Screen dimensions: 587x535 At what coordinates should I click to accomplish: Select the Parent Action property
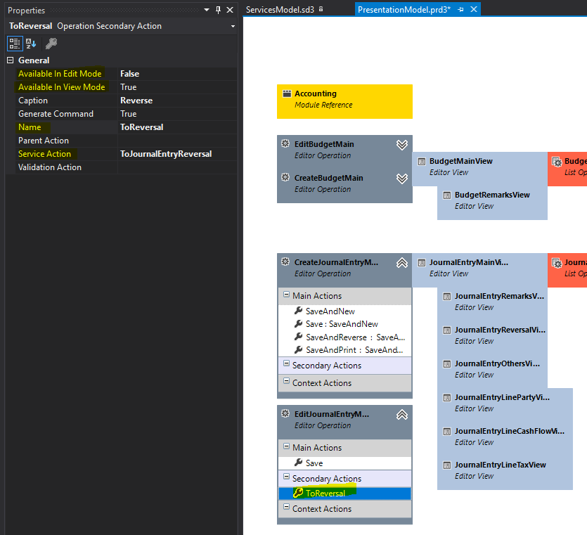[44, 141]
